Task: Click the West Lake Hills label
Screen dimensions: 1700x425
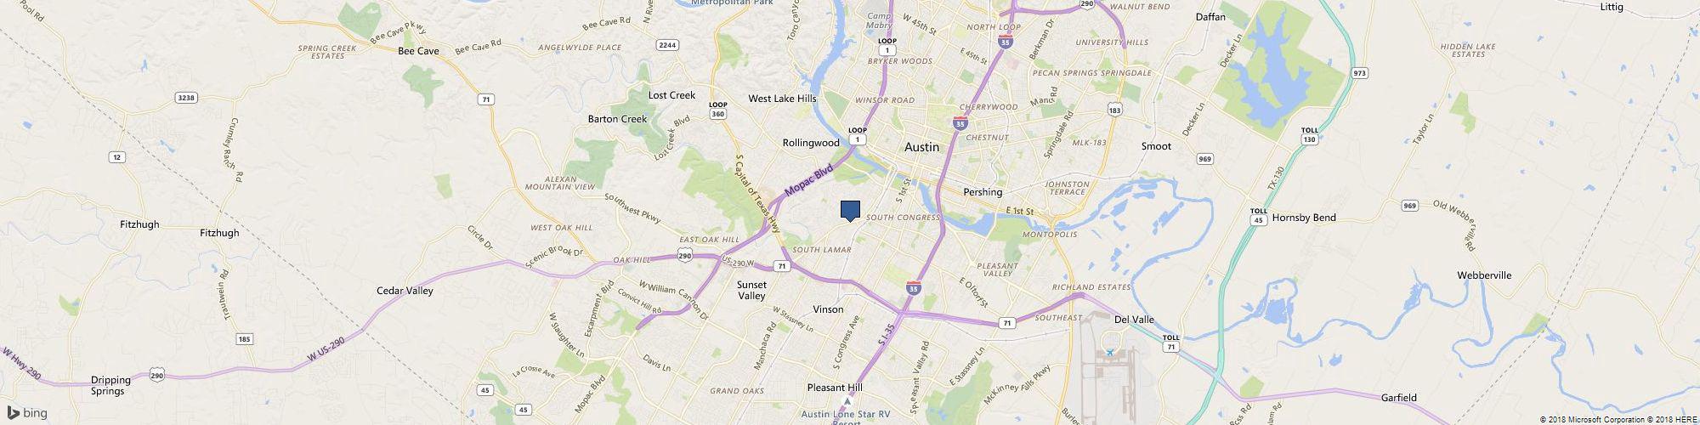Action: (782, 99)
